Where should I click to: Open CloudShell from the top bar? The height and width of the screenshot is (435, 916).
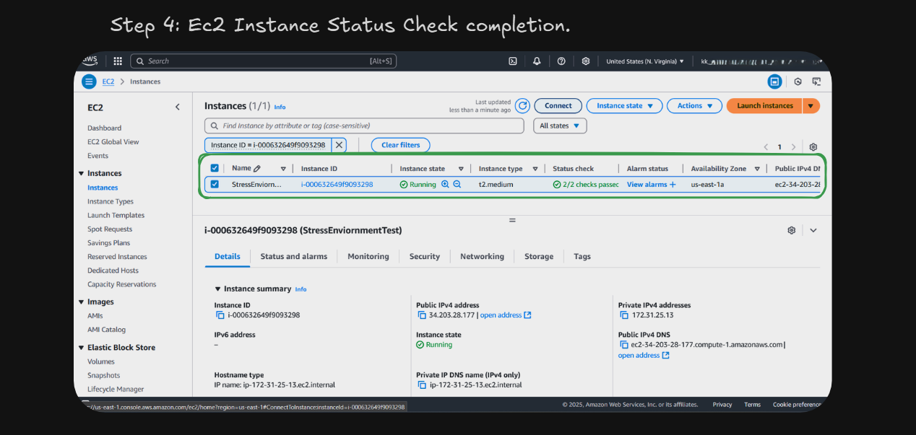coord(512,61)
